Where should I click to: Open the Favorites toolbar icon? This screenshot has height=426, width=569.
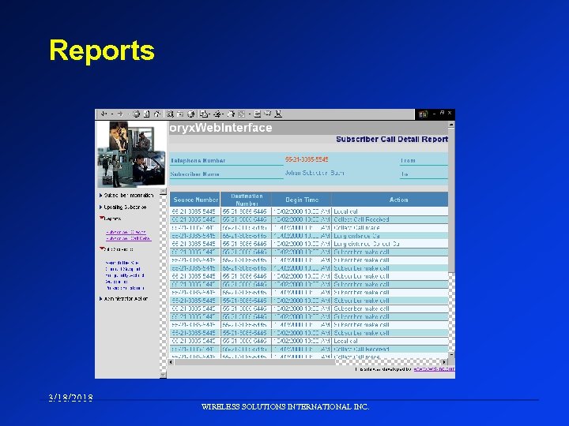[x=180, y=114]
